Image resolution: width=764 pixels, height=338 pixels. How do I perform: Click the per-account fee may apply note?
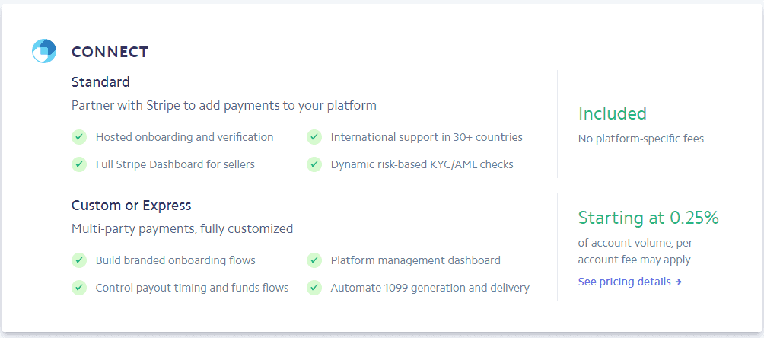[x=634, y=260]
